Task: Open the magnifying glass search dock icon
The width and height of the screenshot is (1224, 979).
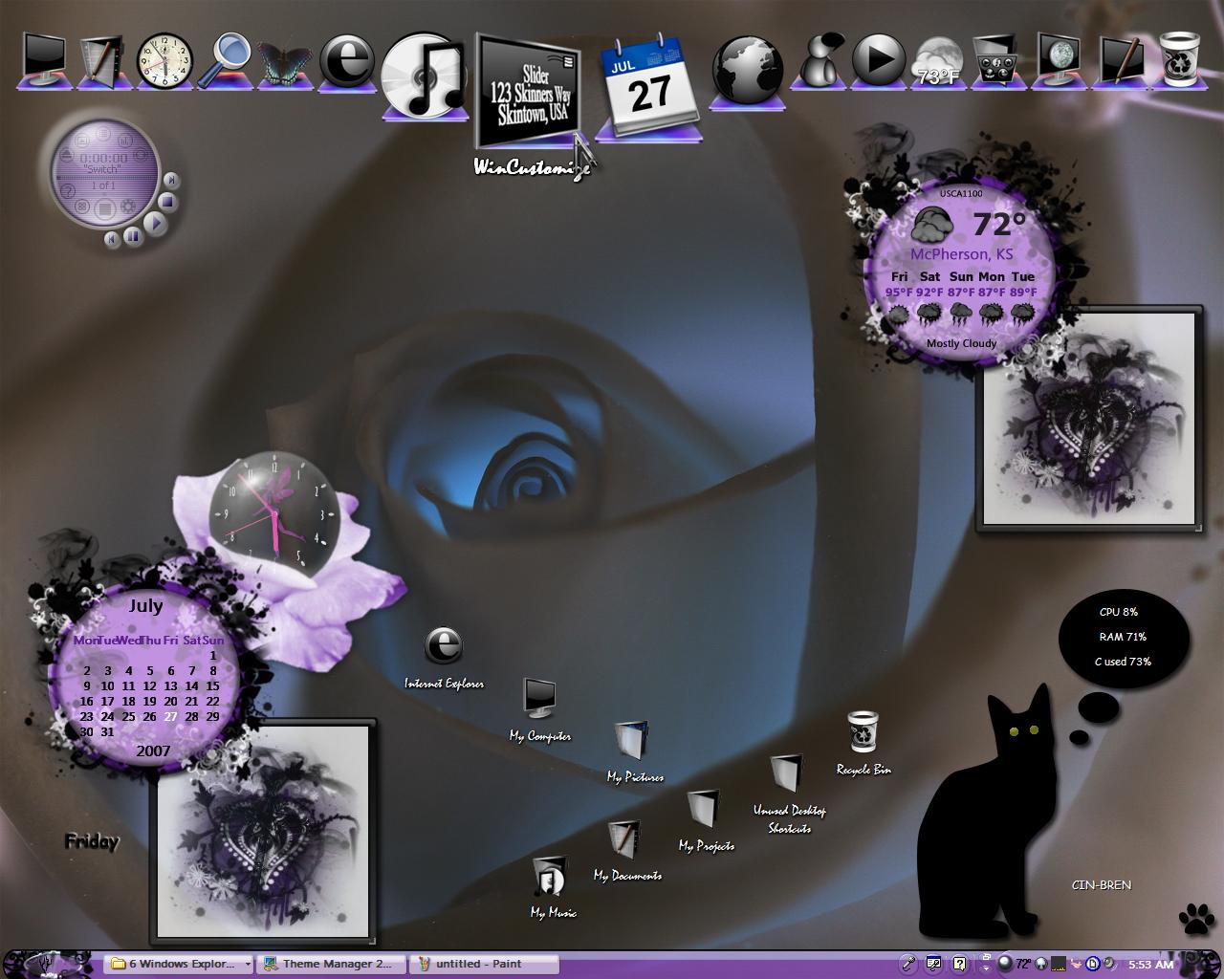Action: pyautogui.click(x=226, y=59)
